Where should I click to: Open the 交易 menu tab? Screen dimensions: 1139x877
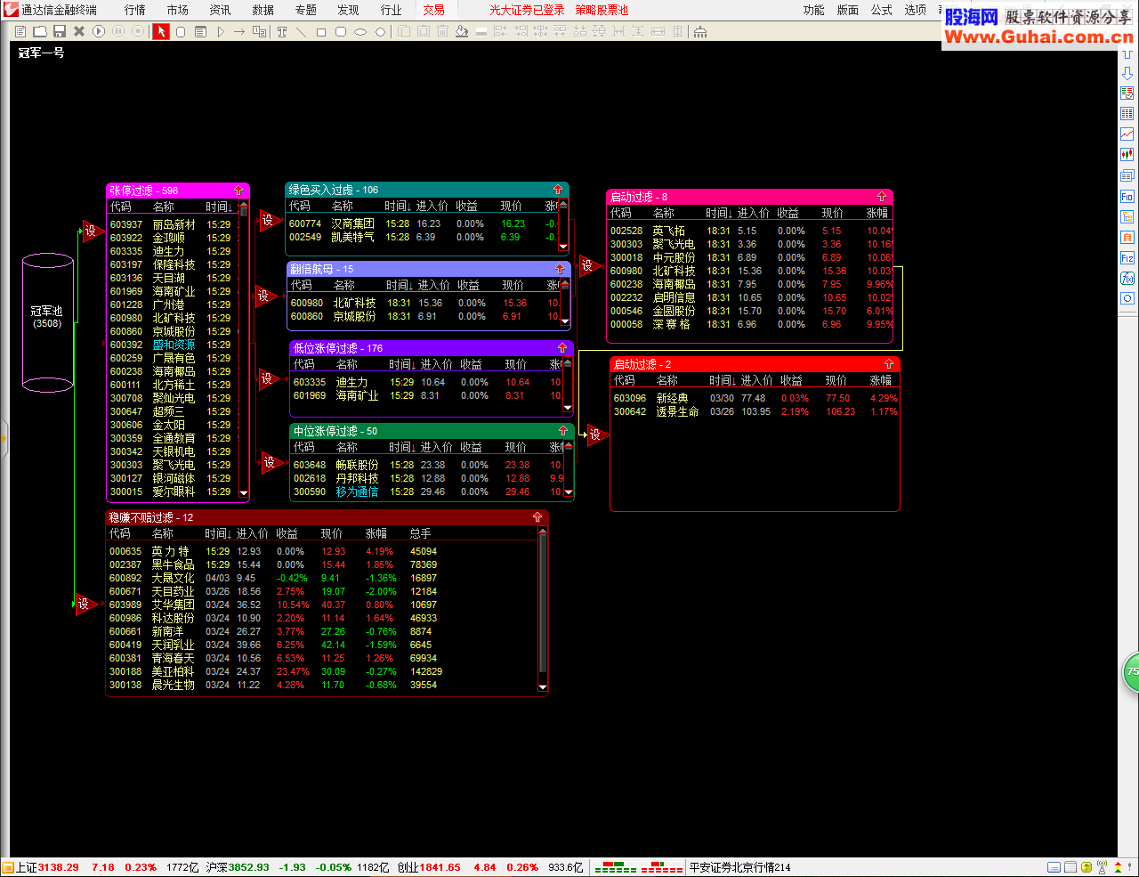click(x=433, y=10)
